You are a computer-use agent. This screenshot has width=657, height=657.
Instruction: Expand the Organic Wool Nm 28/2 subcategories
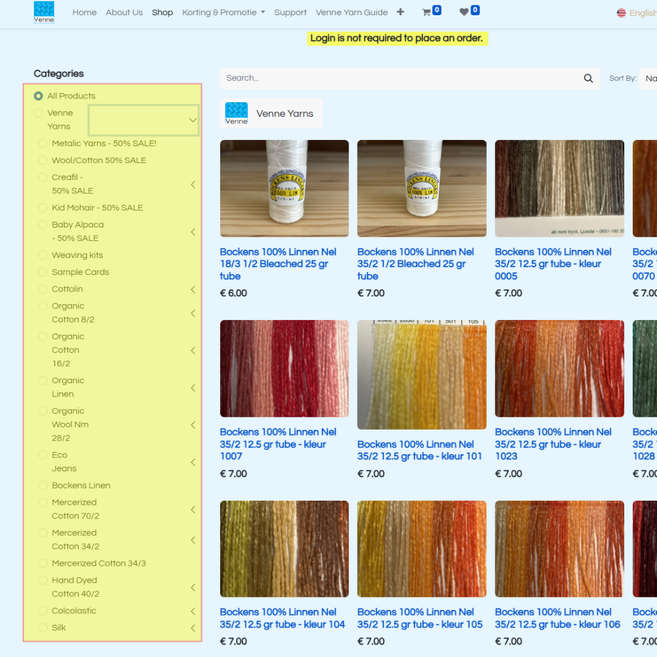(193, 425)
